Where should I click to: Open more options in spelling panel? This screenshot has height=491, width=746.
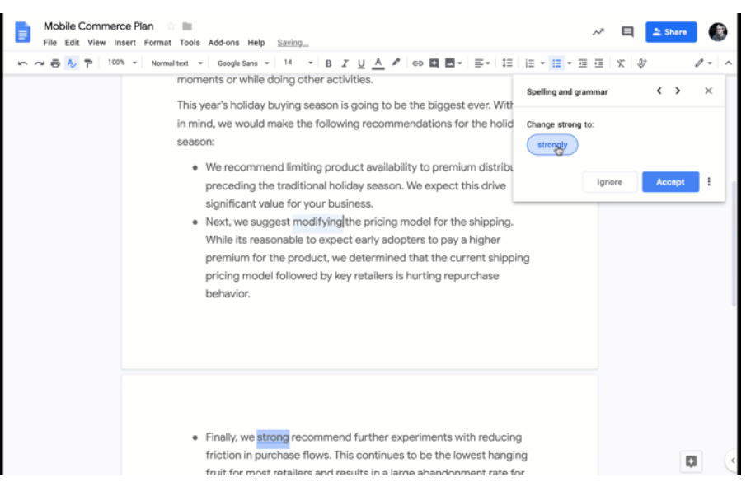point(709,182)
